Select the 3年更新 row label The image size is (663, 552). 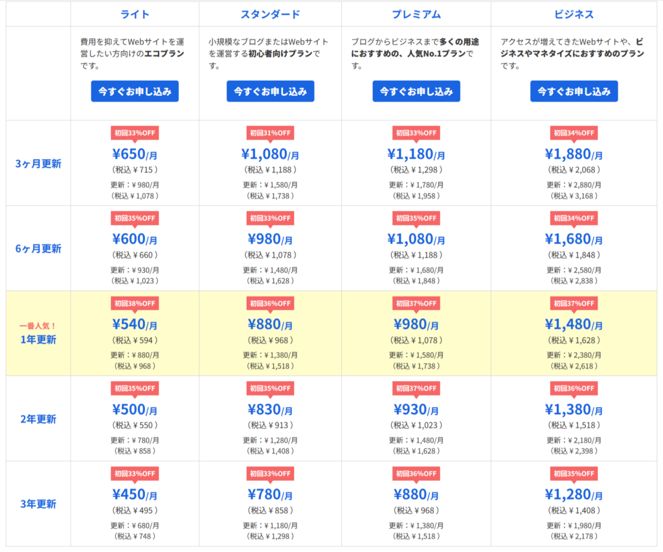(38, 504)
